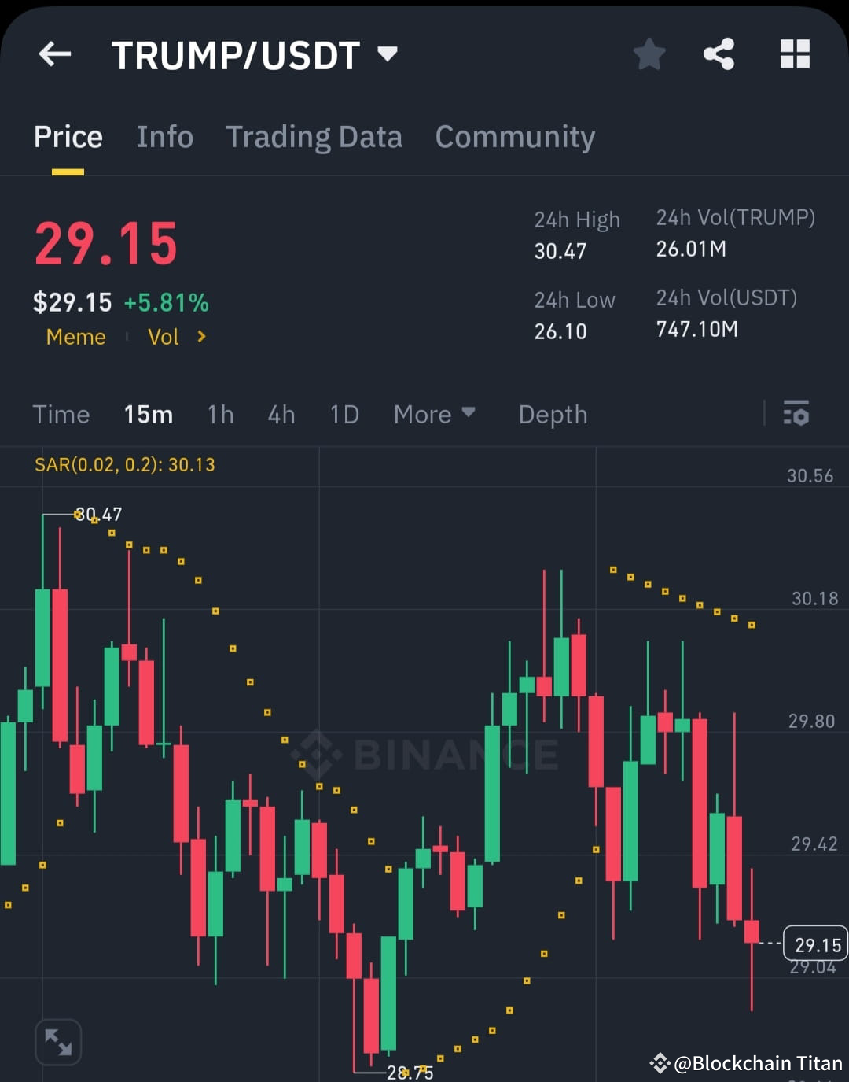Open the Community tab
Screen dimensions: 849x1082
[x=514, y=136]
